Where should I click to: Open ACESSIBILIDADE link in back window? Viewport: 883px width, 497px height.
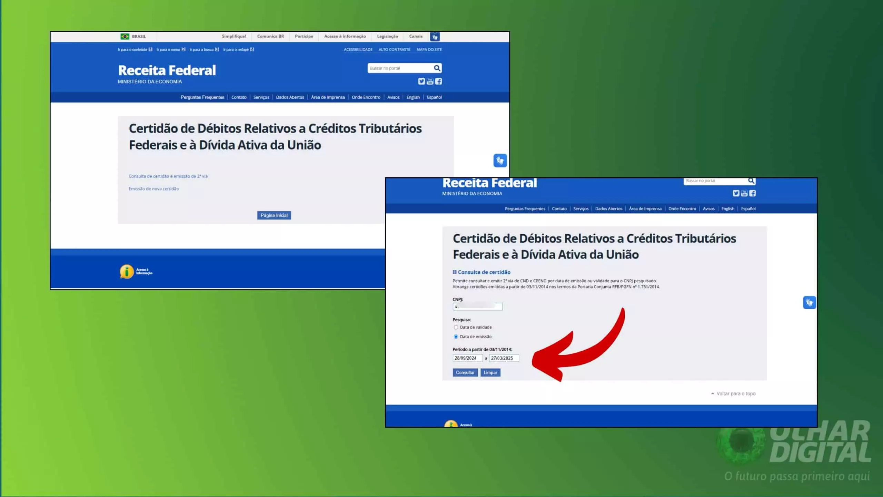click(358, 49)
